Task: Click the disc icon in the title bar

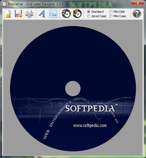Action: point(4,4)
